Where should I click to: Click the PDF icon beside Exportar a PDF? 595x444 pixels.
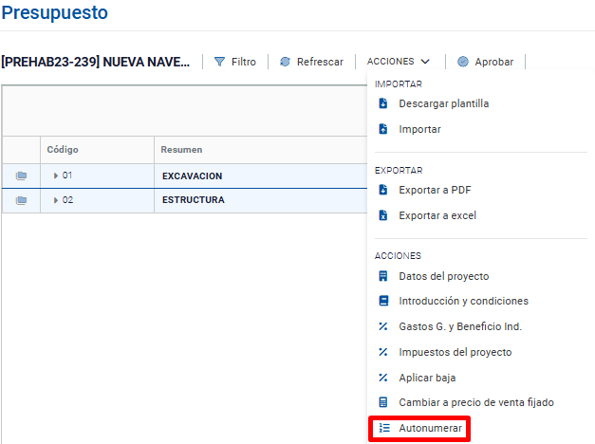coord(383,190)
